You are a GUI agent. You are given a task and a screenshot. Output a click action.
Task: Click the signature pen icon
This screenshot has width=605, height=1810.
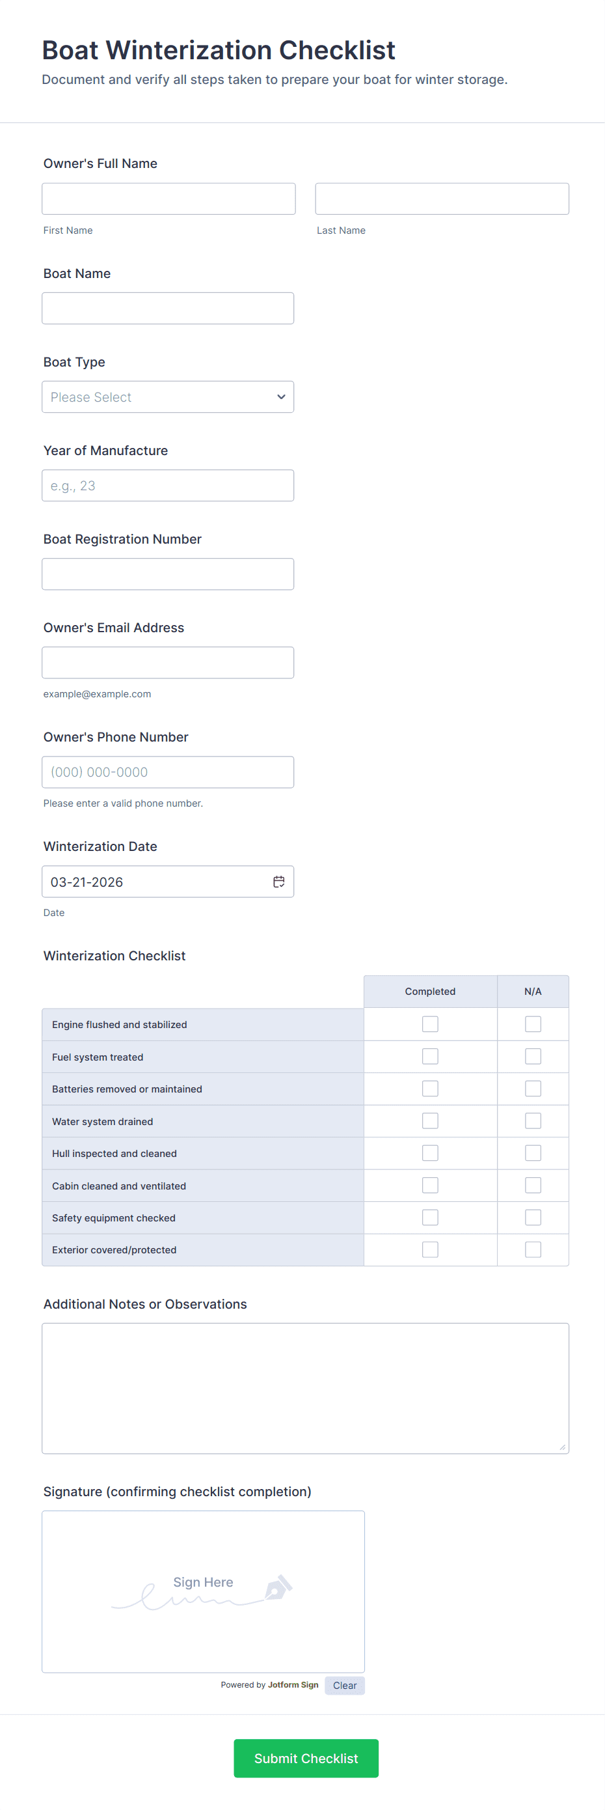click(x=278, y=1587)
